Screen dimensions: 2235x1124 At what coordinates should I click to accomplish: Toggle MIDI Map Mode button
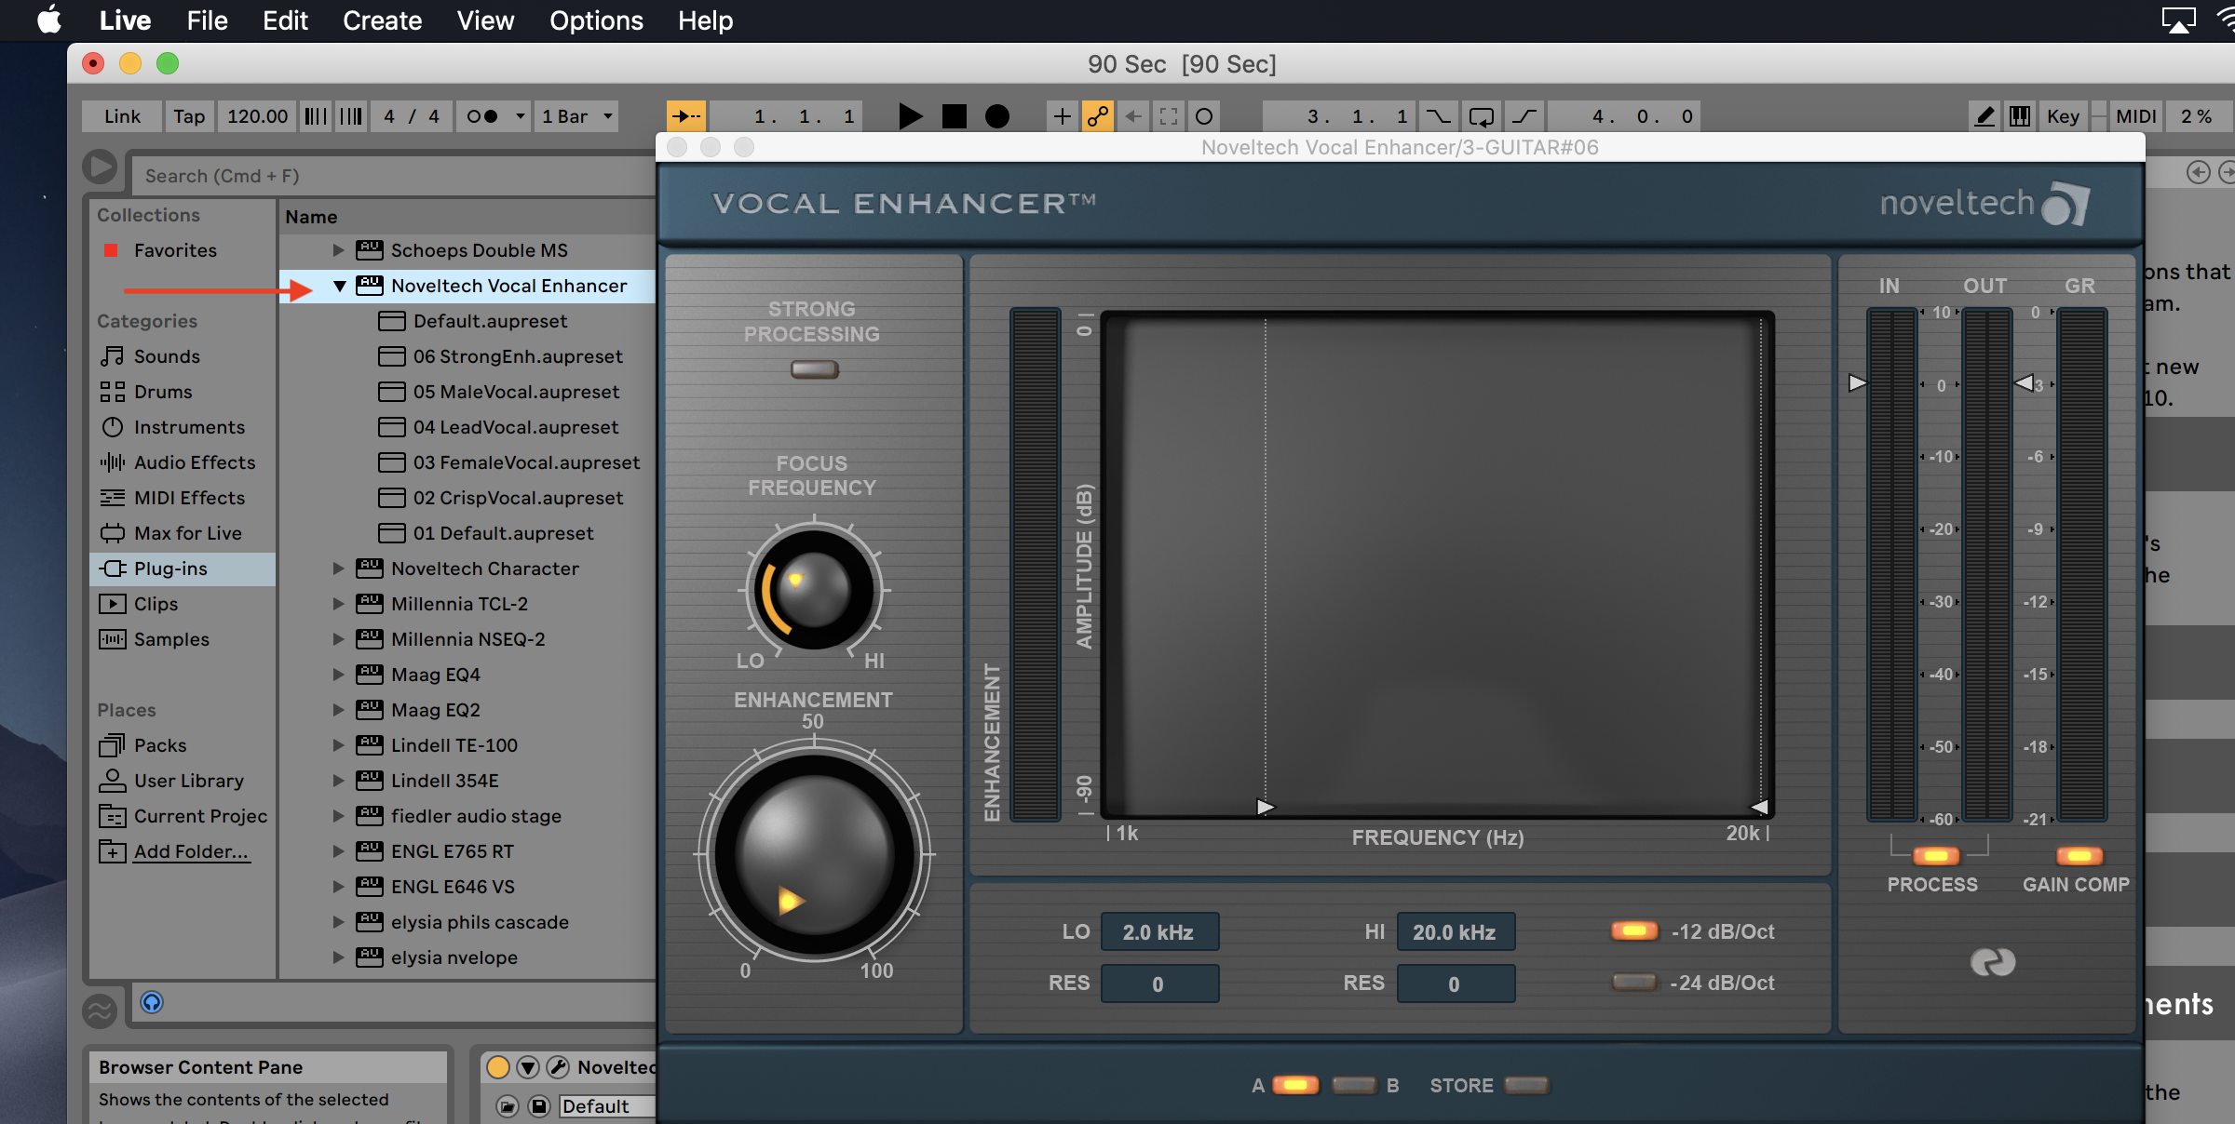(x=2135, y=116)
